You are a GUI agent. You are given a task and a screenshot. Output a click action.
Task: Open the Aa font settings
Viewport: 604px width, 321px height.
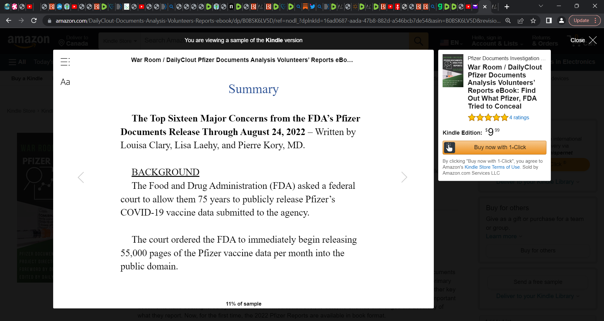(x=65, y=82)
